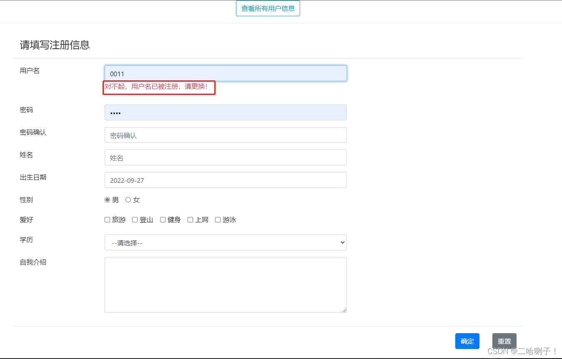This screenshot has height=359, width=562.
Task: Click the 查看所有用户信息 button at top
Action: (268, 8)
